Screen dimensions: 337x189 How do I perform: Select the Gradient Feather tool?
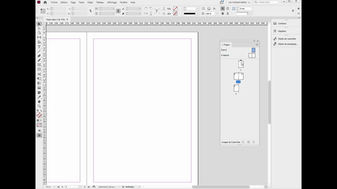click(x=39, y=88)
